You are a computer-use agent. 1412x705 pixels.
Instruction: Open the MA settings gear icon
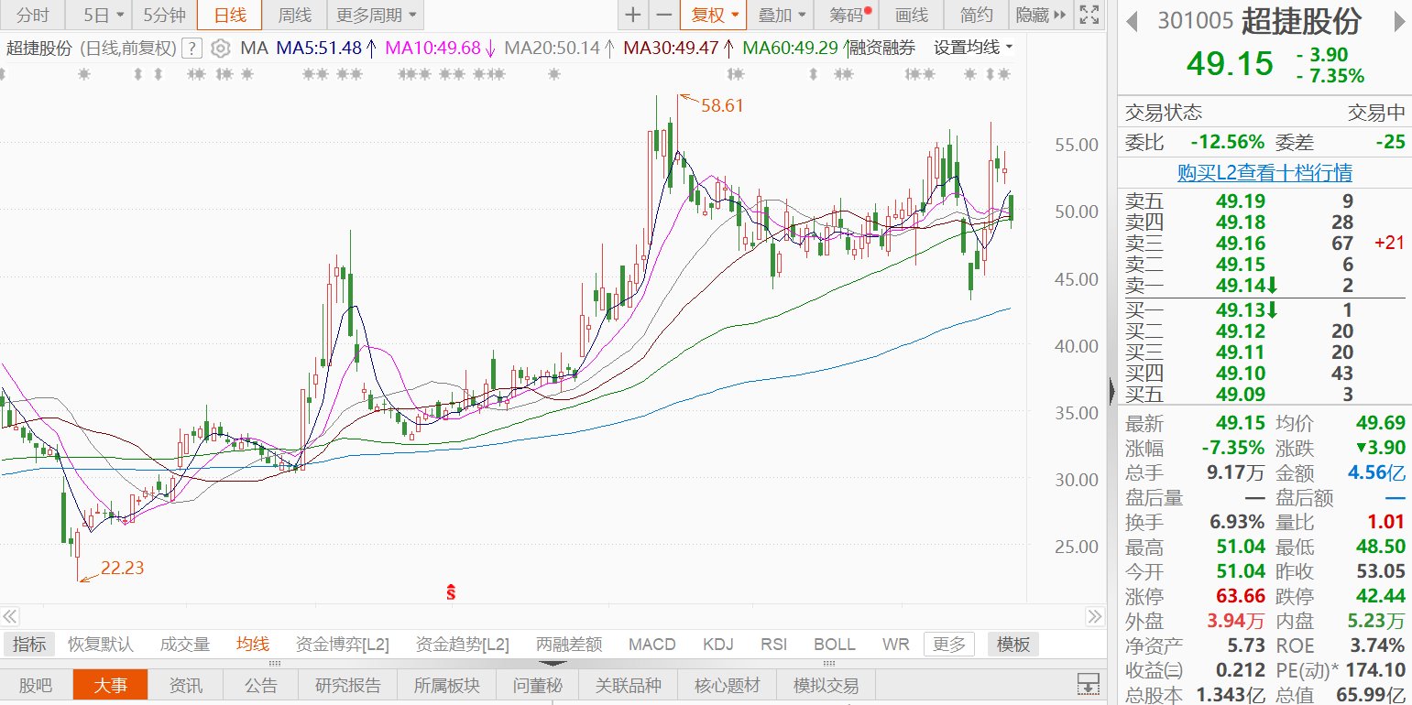220,48
